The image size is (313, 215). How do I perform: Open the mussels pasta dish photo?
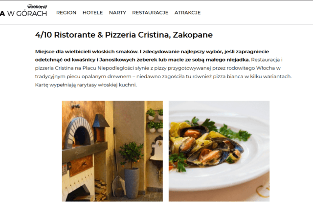219,151
